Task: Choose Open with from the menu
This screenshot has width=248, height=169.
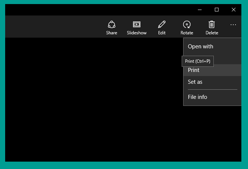Action: (x=212, y=46)
